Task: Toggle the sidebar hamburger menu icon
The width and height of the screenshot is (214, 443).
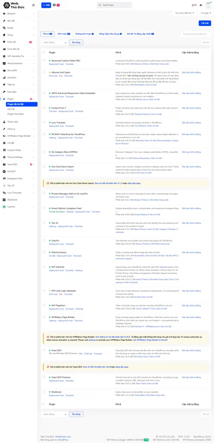Action: pos(34,5)
